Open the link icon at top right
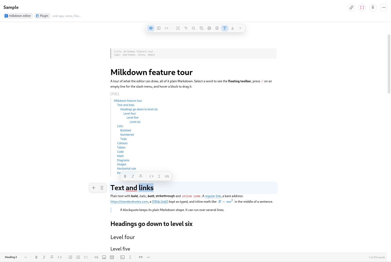Screen dimensions: 391x262 [x=351, y=7]
